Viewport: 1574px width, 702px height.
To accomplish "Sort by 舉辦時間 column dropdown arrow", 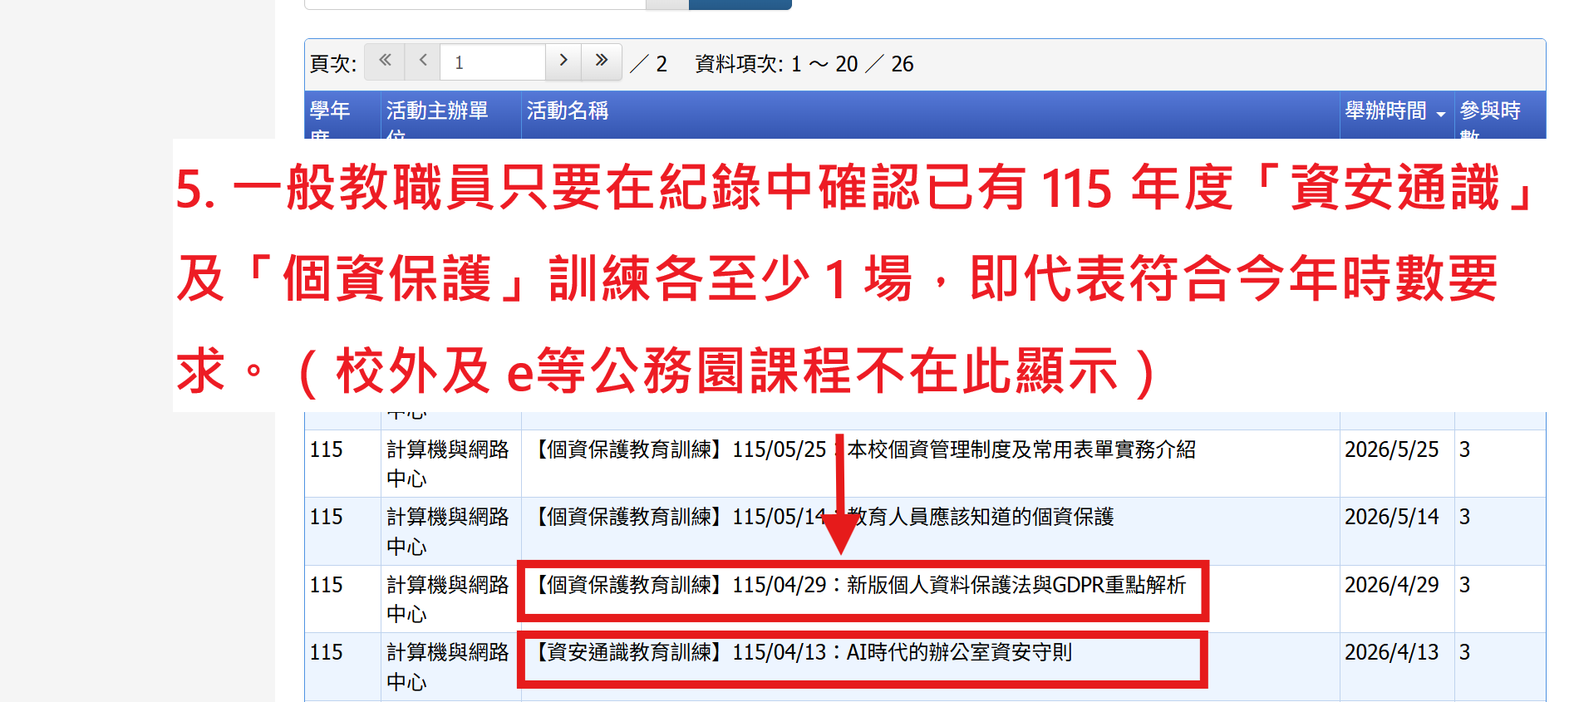I will click(1440, 114).
